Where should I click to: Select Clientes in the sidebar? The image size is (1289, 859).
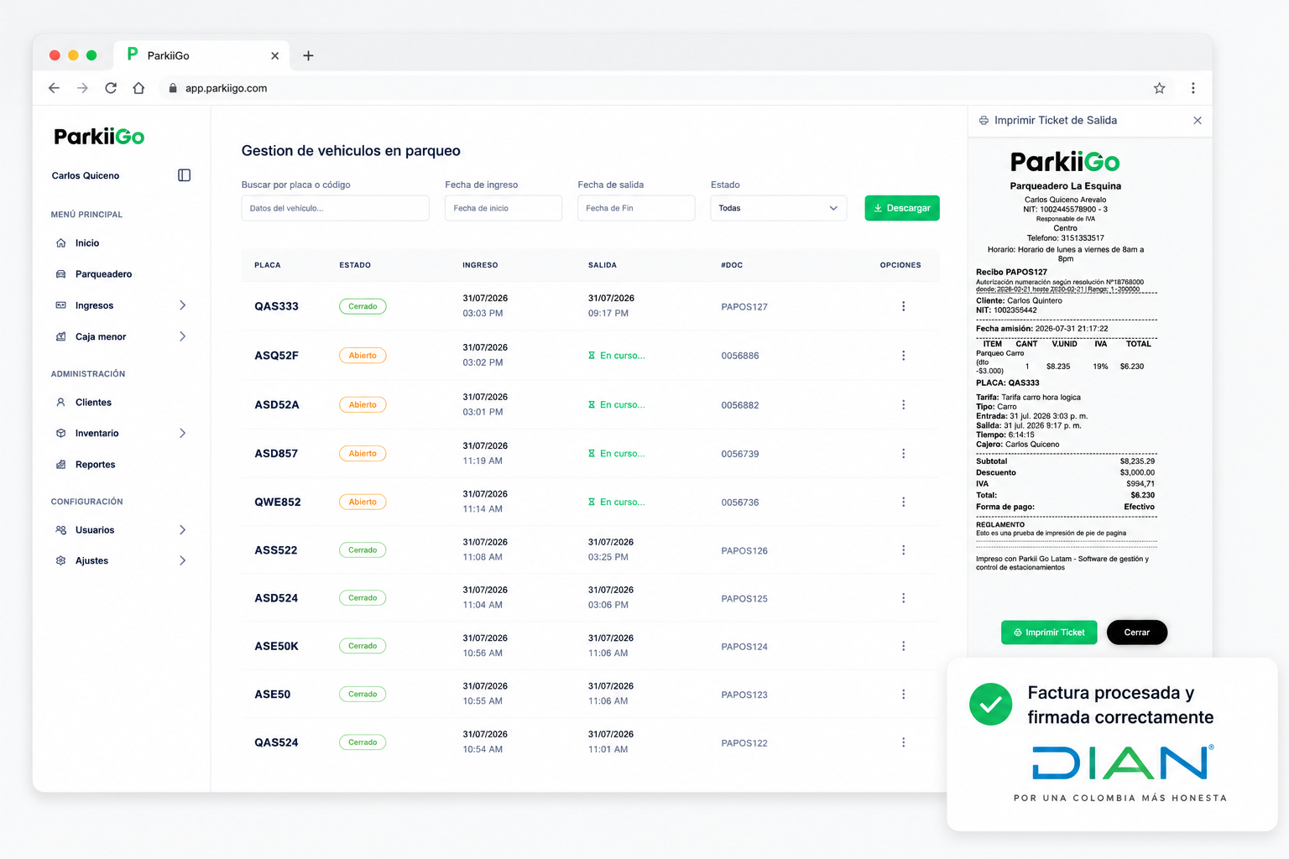tap(93, 403)
